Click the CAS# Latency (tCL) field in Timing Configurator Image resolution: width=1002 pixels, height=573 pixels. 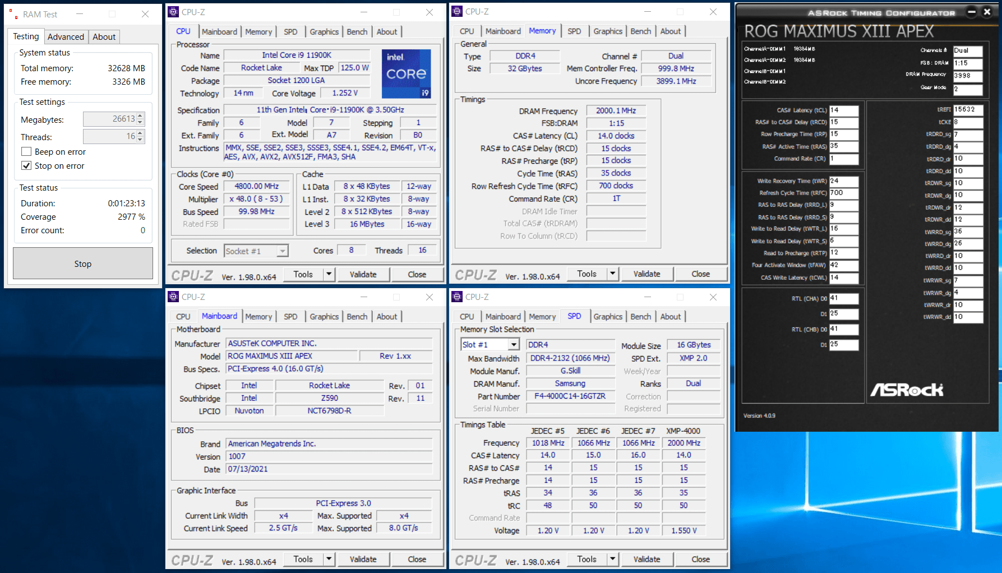[x=844, y=110]
